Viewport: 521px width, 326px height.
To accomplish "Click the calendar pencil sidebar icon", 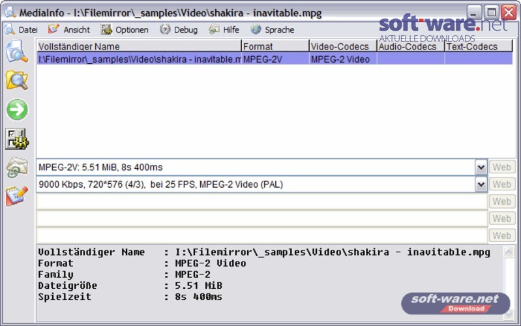I will pyautogui.click(x=17, y=196).
